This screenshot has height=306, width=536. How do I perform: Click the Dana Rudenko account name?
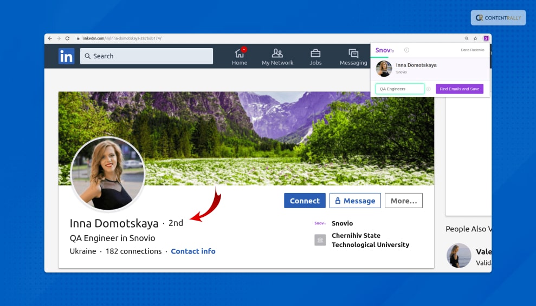473,50
